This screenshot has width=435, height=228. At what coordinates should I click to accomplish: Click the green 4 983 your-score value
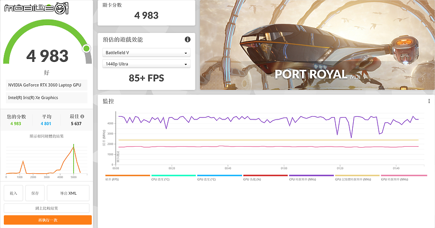point(16,124)
